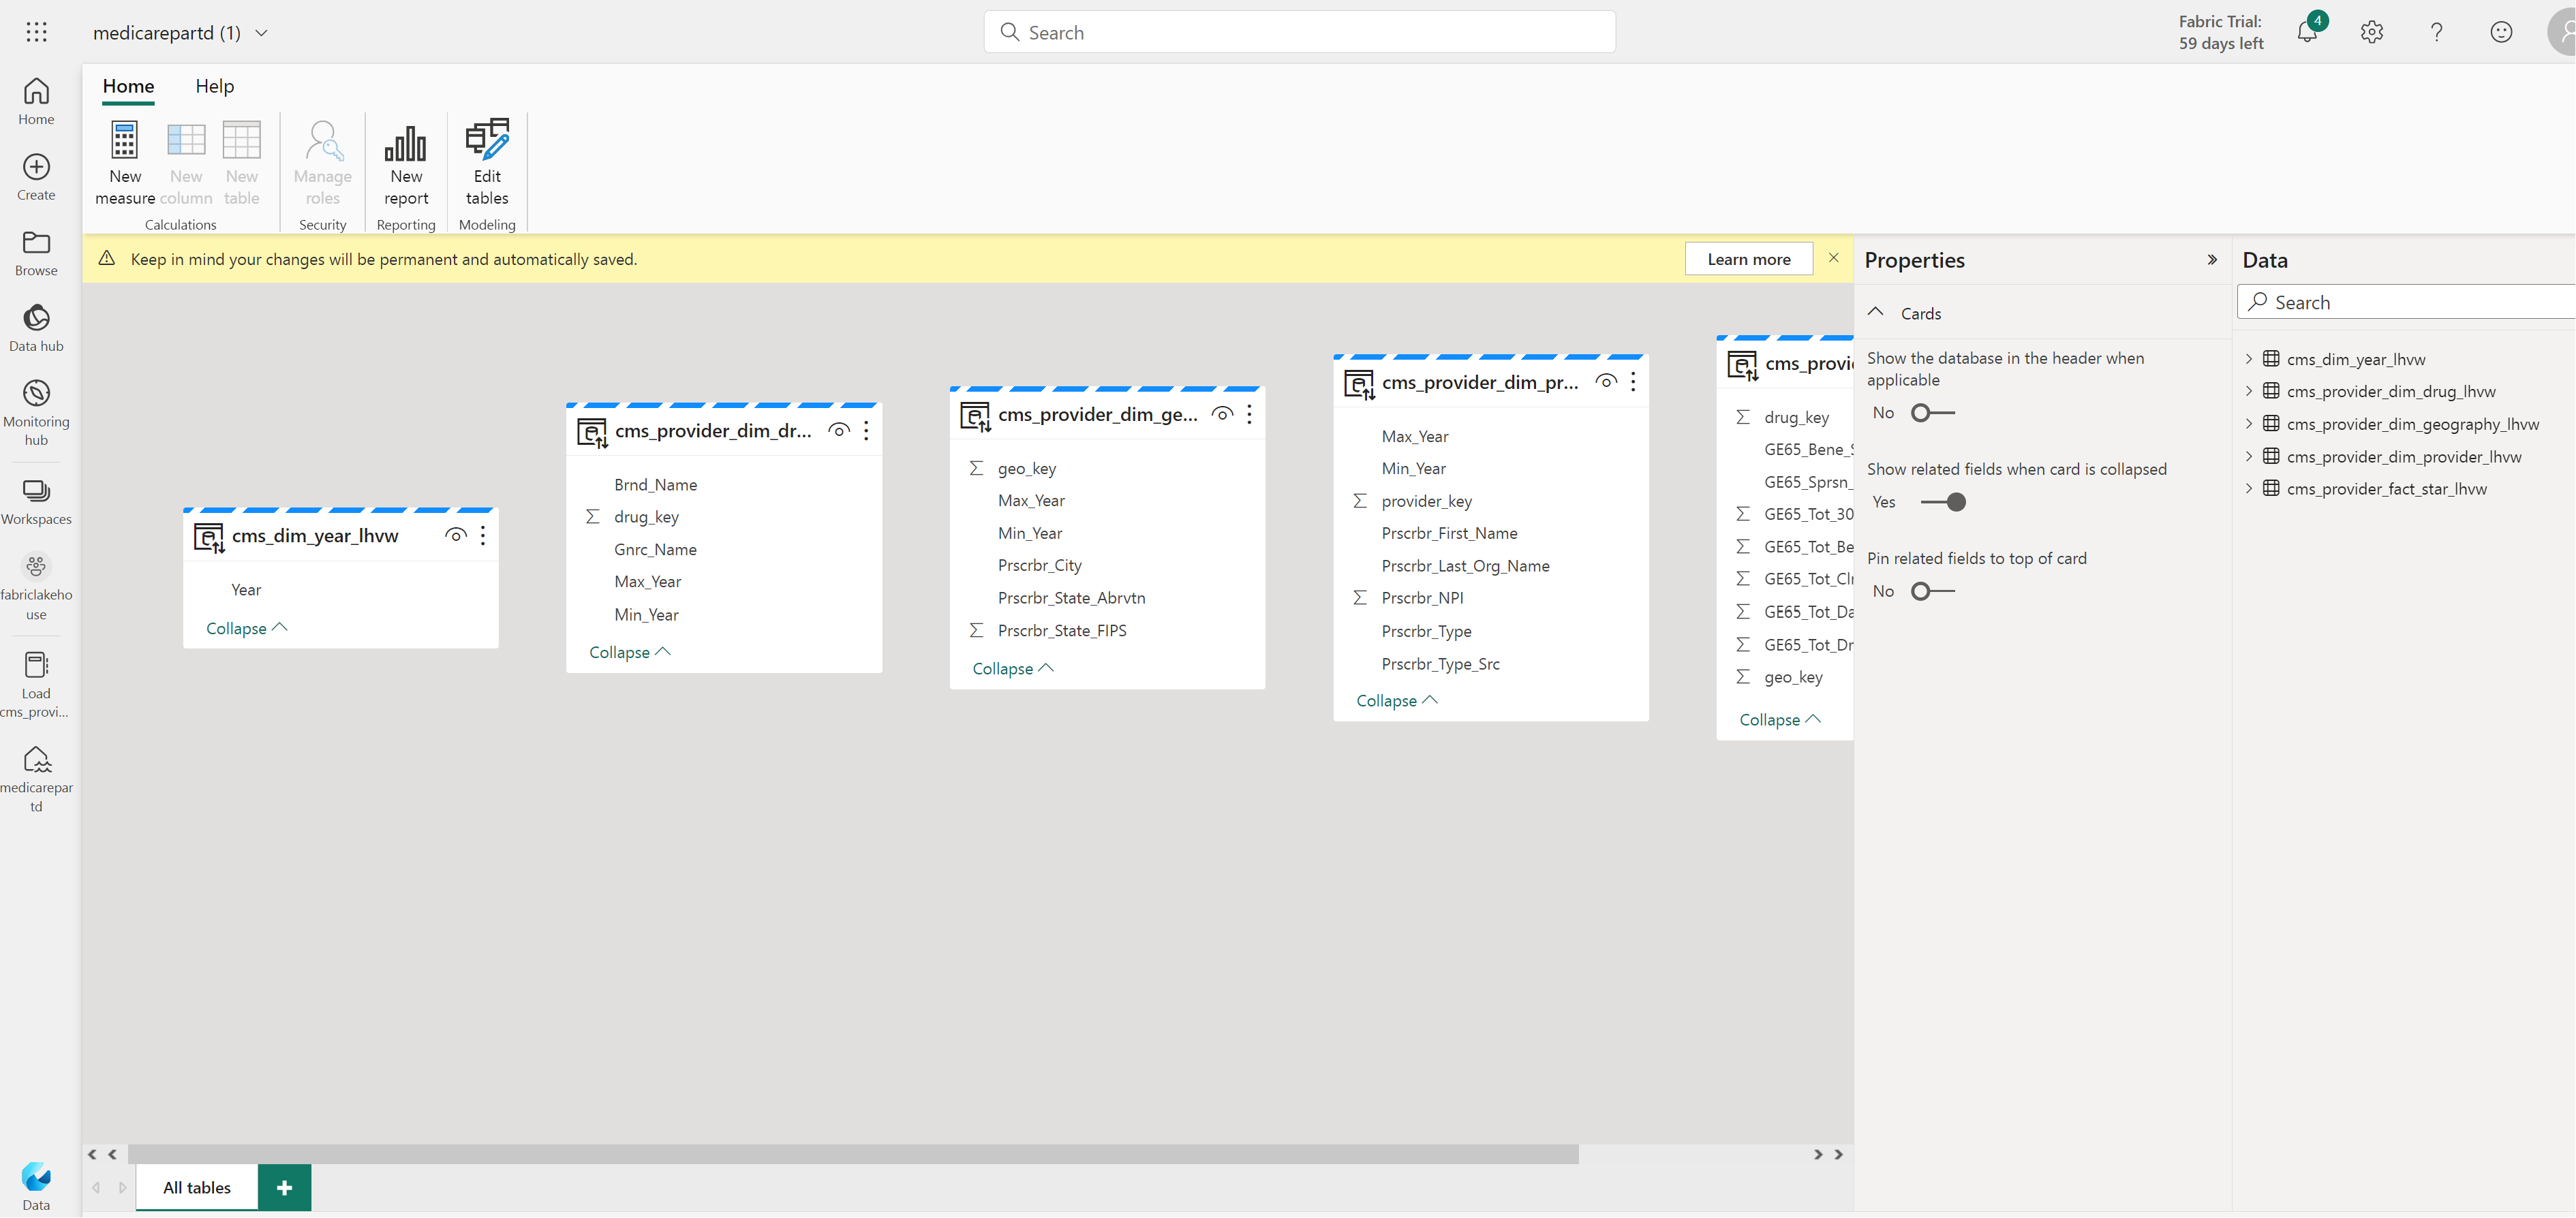Viewport: 2576px width, 1218px height.
Task: Click the horizontal canvas scrollbar
Action: pyautogui.click(x=853, y=1155)
